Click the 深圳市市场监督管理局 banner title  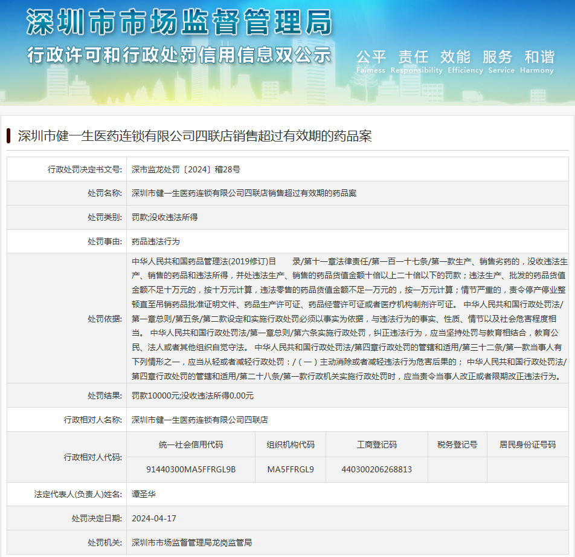179,23
